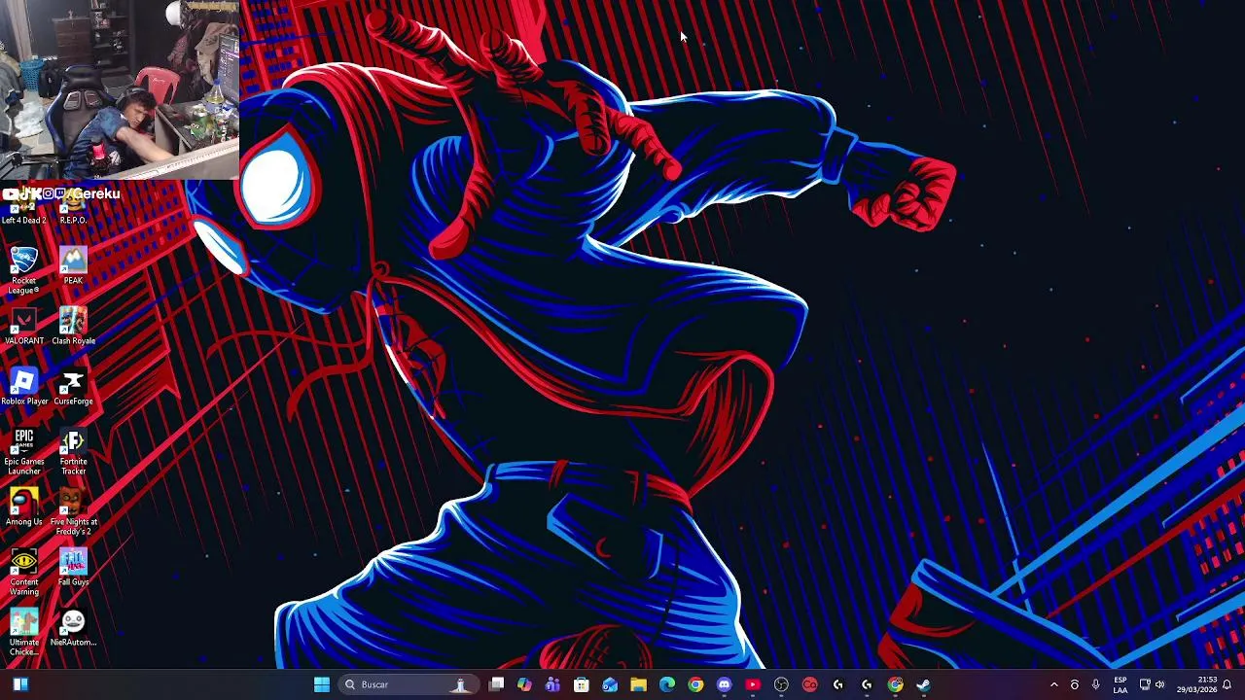Open the red YouTube taskbar icon
Screen dimensions: 1245x700
point(752,684)
